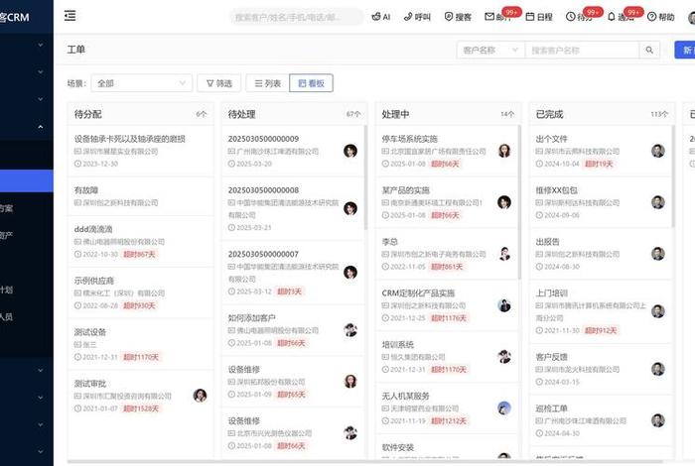Open the 设备轴承卡死以及轴承座的磨损 work order card
Image resolution: width=695 pixels, height=466 pixels.
141,151
